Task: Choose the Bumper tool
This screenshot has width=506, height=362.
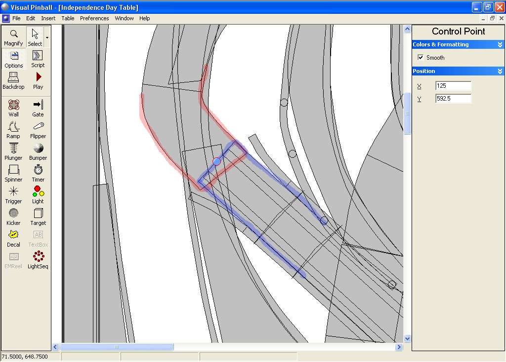Action: pos(38,151)
